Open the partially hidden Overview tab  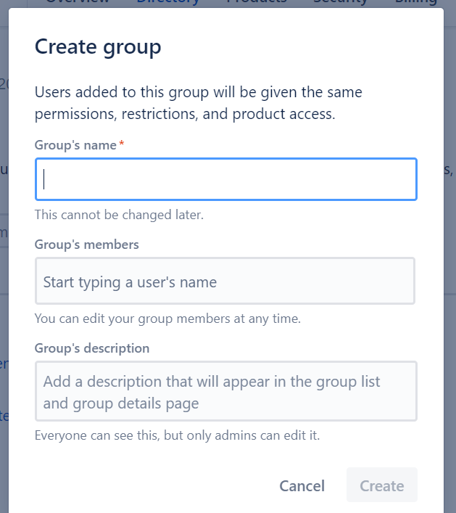click(x=78, y=3)
